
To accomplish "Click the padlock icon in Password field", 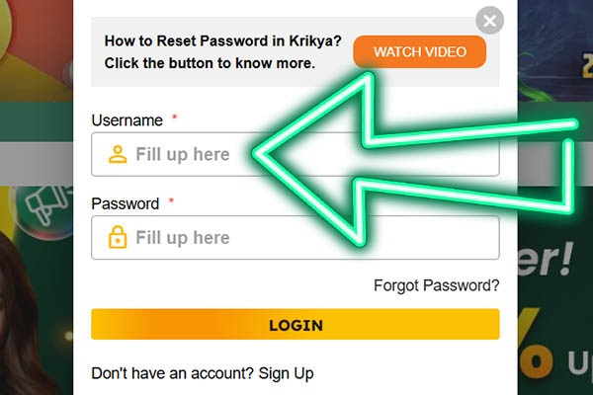I will (x=118, y=238).
